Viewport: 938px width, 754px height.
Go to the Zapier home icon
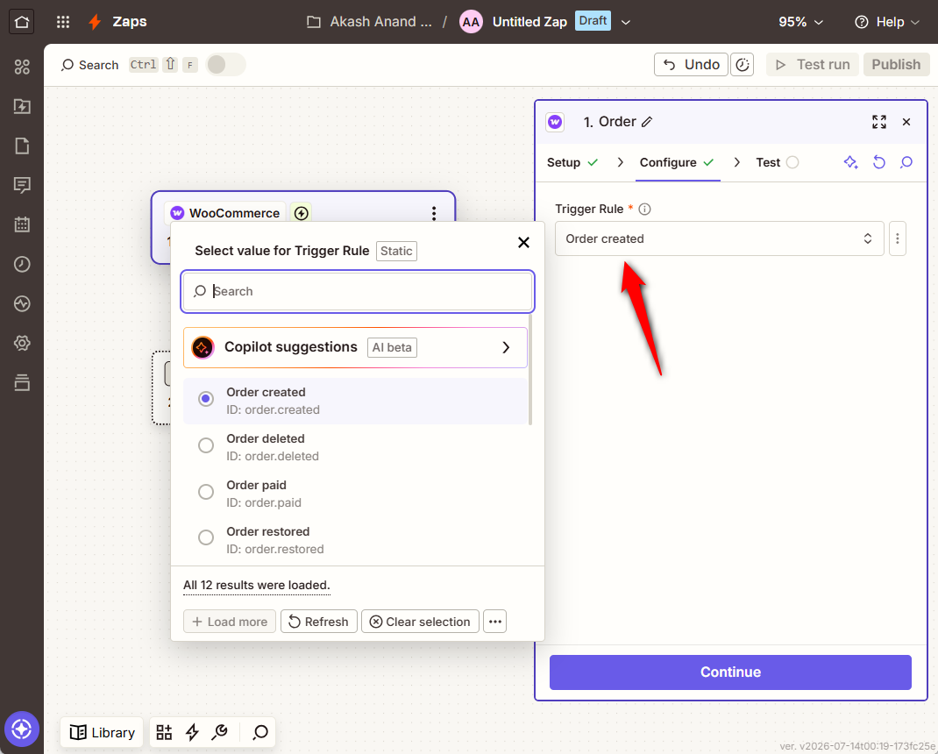pyautogui.click(x=22, y=22)
